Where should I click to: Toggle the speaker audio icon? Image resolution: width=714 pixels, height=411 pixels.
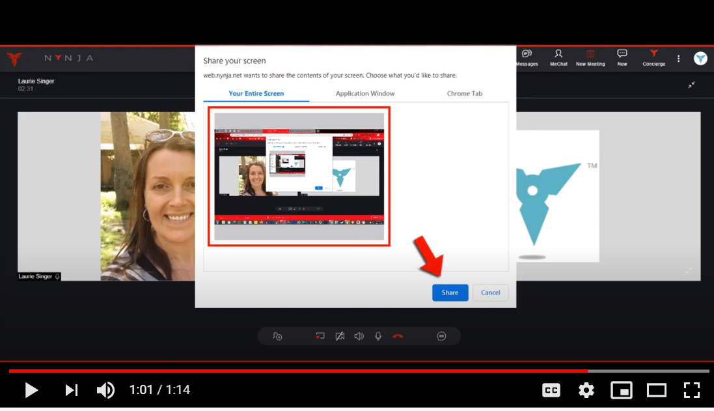(x=359, y=336)
